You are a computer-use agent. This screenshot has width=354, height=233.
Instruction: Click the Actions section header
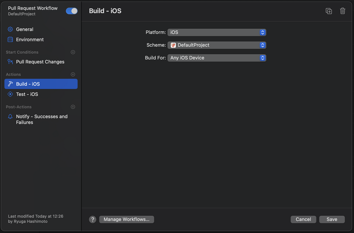tap(13, 75)
